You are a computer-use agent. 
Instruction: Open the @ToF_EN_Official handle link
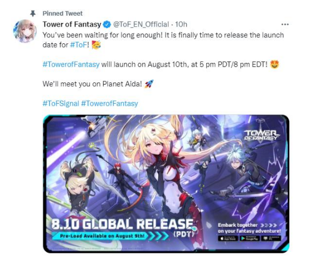tap(141, 24)
